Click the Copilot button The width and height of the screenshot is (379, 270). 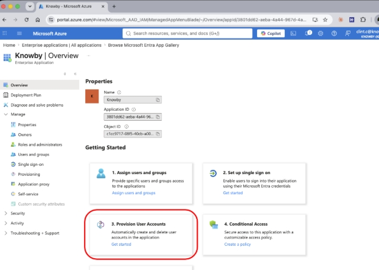[271, 33]
